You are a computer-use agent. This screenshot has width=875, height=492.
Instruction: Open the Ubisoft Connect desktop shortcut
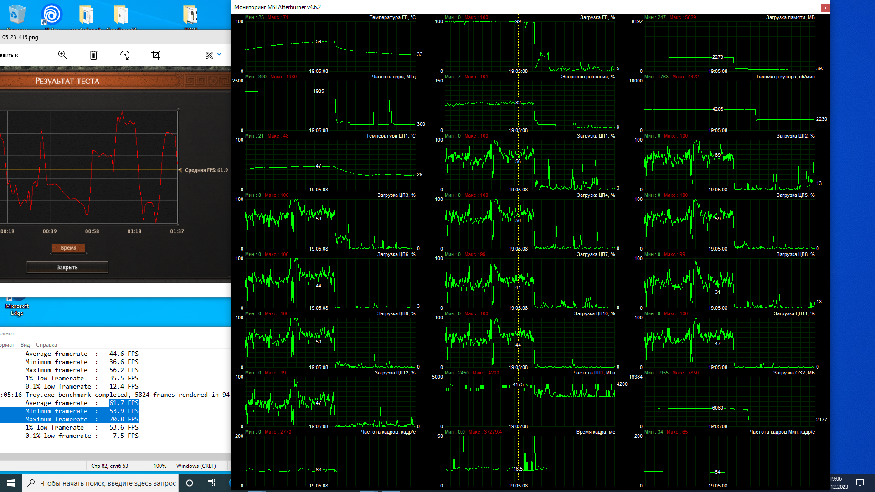pyautogui.click(x=51, y=15)
